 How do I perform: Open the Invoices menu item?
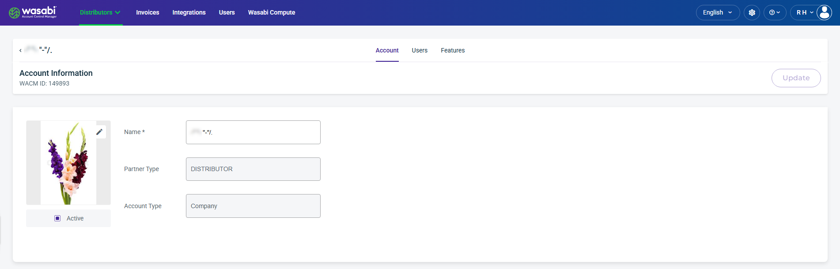point(148,12)
